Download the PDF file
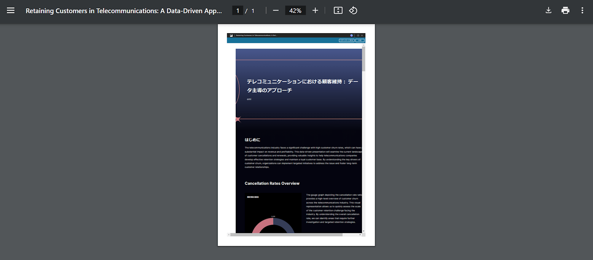593x260 pixels. tap(549, 11)
